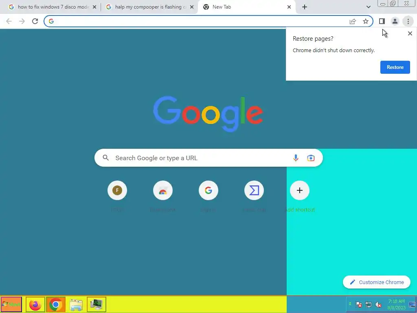Open the monitor app on the taskbar
Screen dimensions: 417x313
(96, 304)
